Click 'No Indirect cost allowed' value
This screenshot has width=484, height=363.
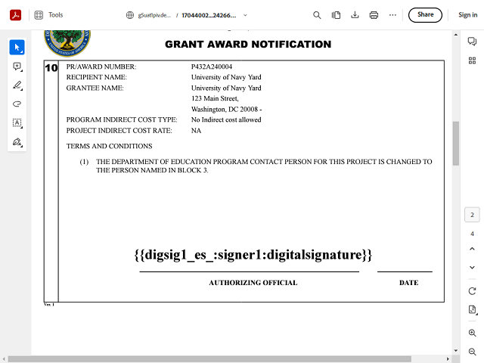(x=226, y=119)
